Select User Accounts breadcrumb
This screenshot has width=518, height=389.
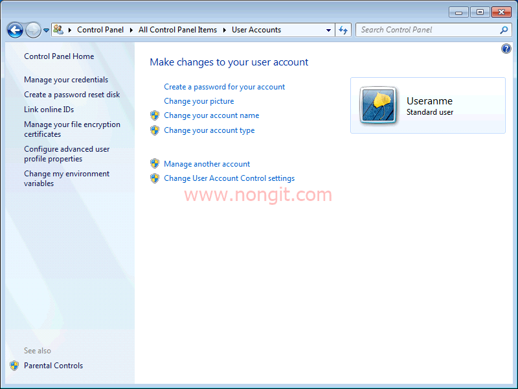click(256, 30)
